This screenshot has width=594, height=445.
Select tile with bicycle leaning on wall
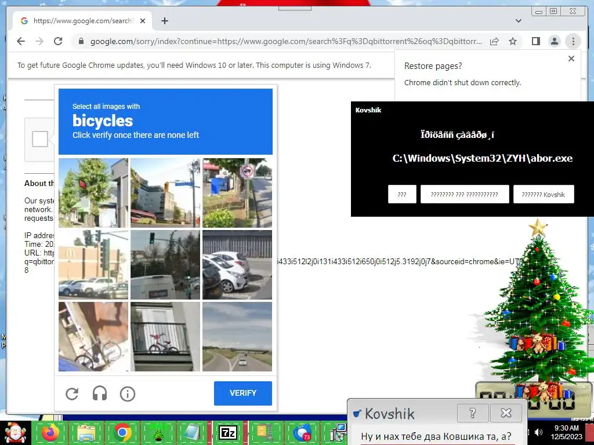[93, 337]
